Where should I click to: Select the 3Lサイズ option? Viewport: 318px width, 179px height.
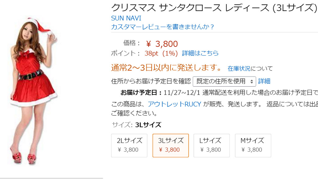170,145
